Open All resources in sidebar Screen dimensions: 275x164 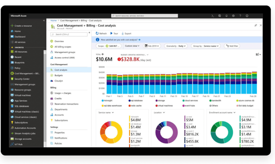(x=19, y=52)
